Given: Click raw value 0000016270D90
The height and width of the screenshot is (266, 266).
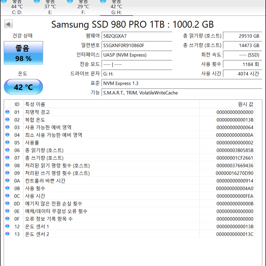Looking at the screenshot, I should pos(234,173).
